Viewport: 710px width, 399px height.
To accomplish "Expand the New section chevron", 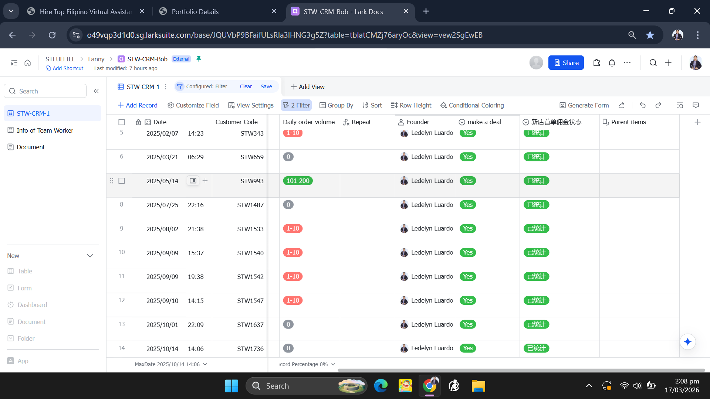I will point(90,256).
